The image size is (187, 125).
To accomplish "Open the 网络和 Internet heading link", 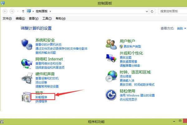I will (49, 59).
